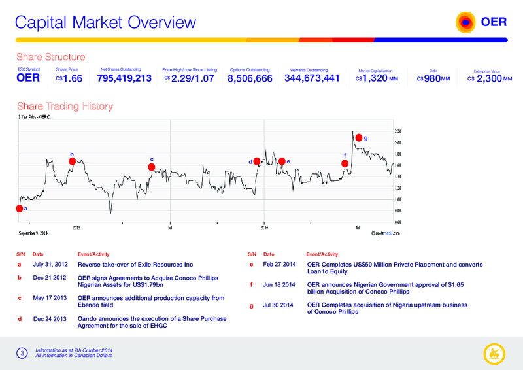Click the date Dec 21 2012
Image resolution: width=523 pixels, height=370 pixels.
(50, 278)
